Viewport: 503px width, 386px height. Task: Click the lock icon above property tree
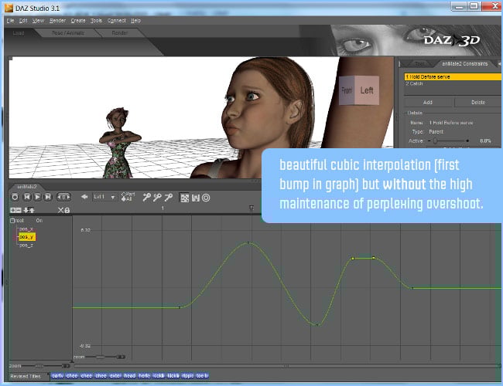tap(67, 210)
